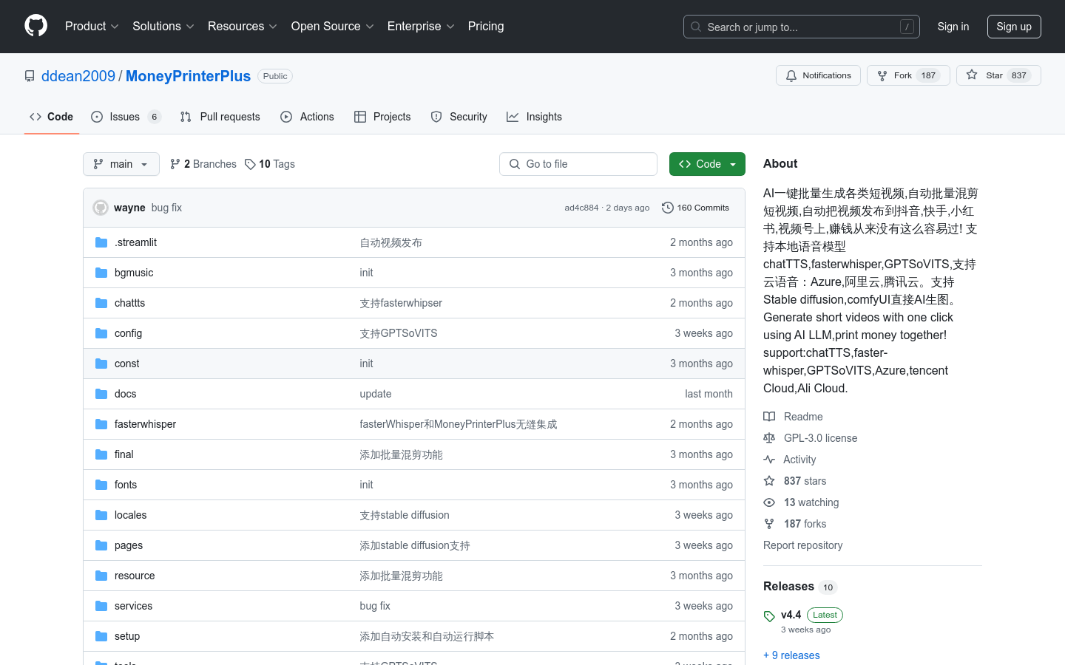1065x665 pixels.
Task: Click the scale icon next to GPL-3.0 license
Action: coord(769,438)
